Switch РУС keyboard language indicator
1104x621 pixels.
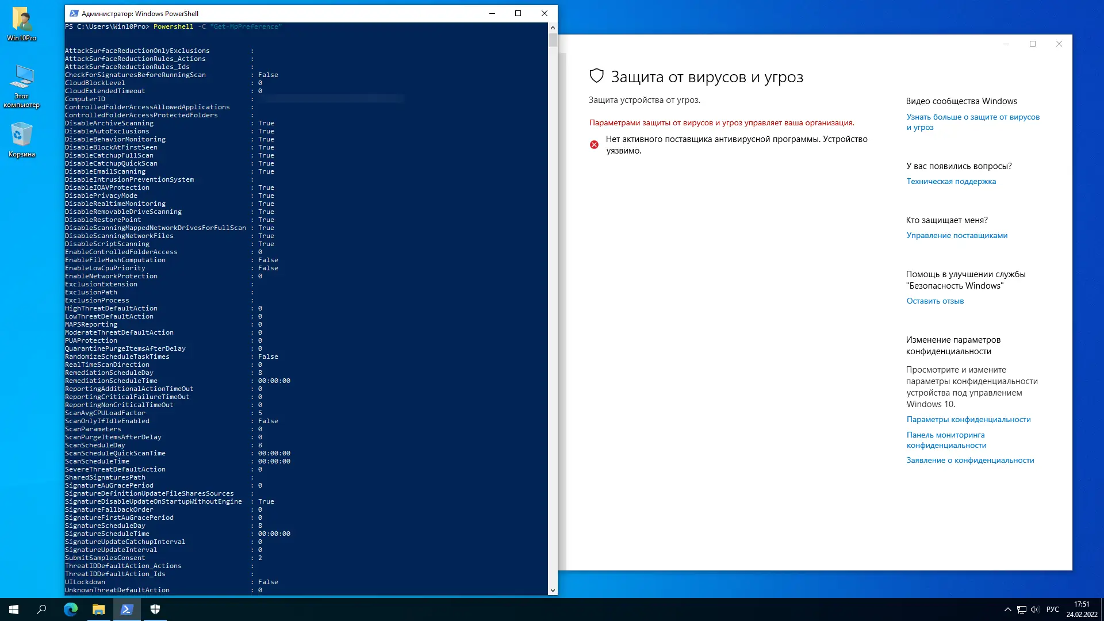tap(1052, 609)
